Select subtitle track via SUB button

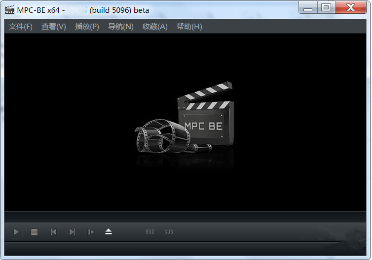pos(169,232)
